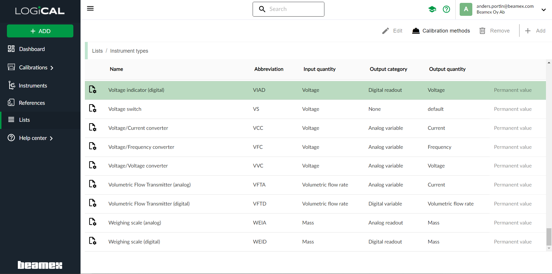552x274 pixels.
Task: Open the Dashboard menu item
Action: click(x=32, y=49)
